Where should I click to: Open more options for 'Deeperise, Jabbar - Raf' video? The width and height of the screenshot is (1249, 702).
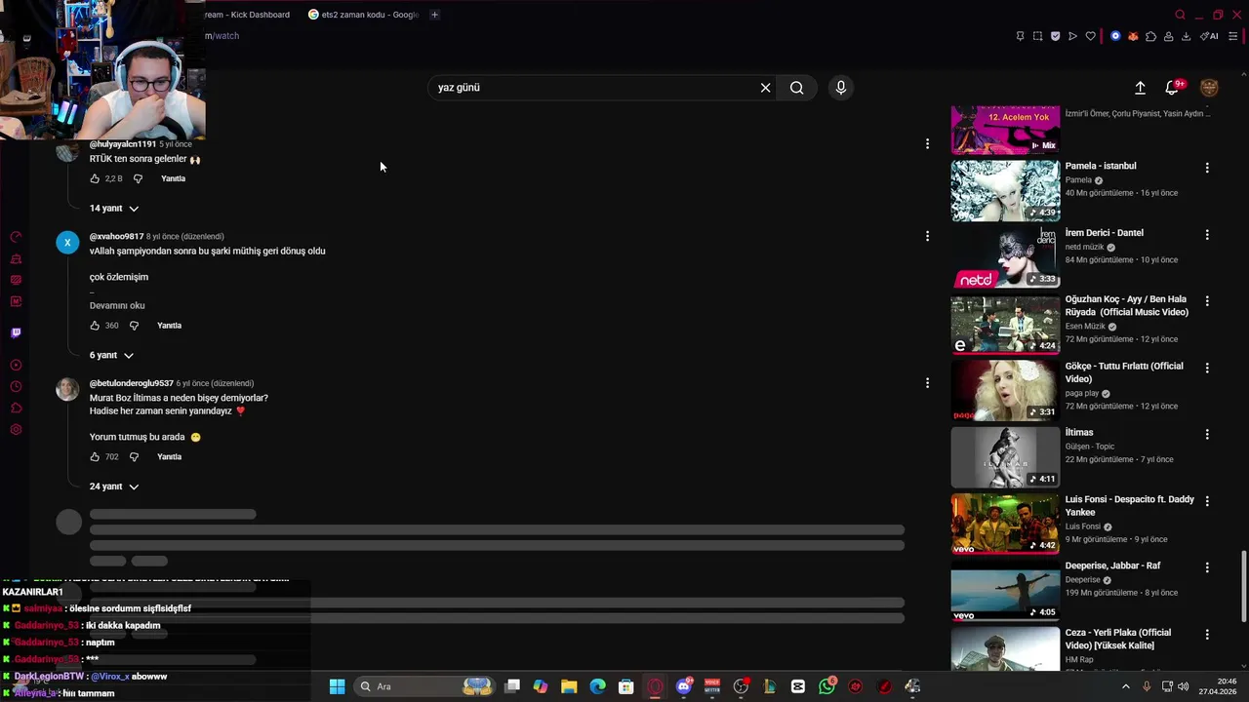pyautogui.click(x=1207, y=567)
